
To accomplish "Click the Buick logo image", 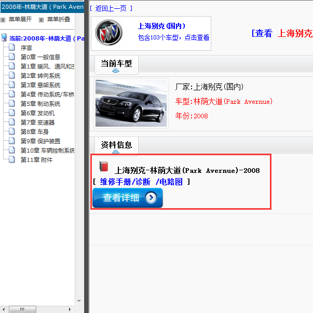I will (109, 33).
